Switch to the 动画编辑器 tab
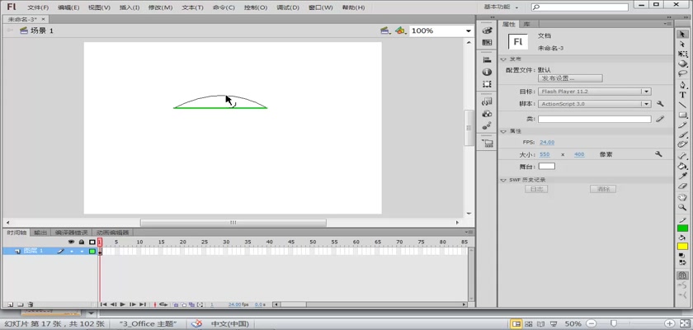The width and height of the screenshot is (693, 330). (113, 233)
